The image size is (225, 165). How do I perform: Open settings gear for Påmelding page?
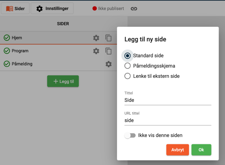(x=108, y=64)
